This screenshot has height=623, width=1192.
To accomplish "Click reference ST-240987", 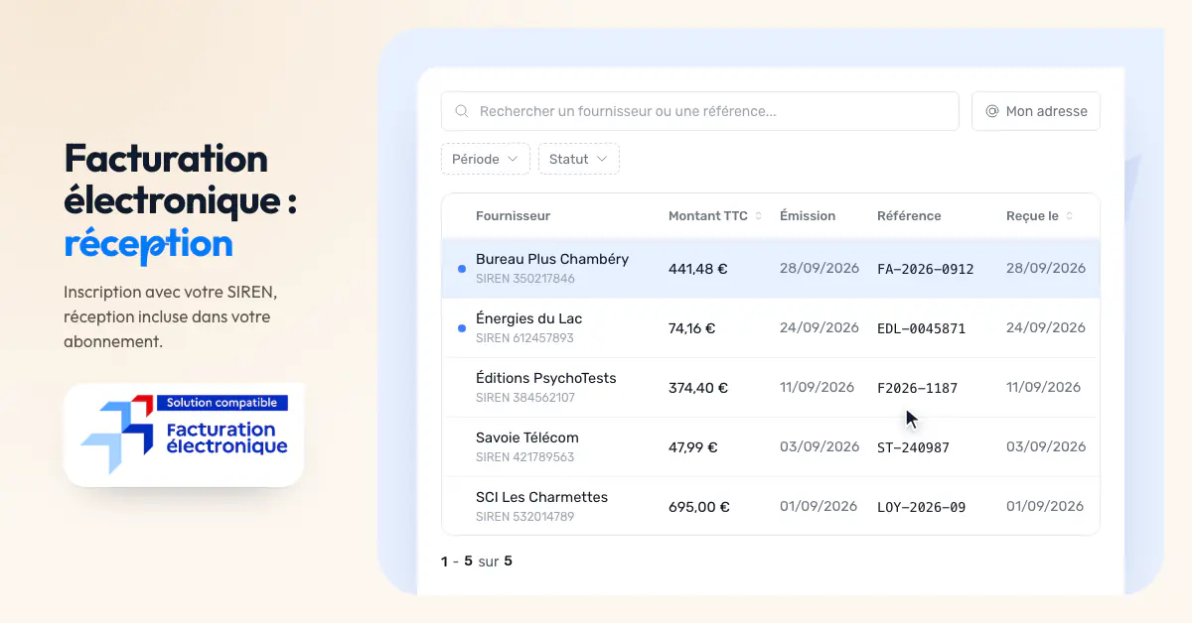I will (x=914, y=447).
